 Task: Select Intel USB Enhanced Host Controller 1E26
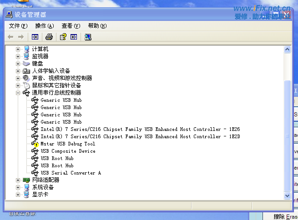tap(140, 129)
